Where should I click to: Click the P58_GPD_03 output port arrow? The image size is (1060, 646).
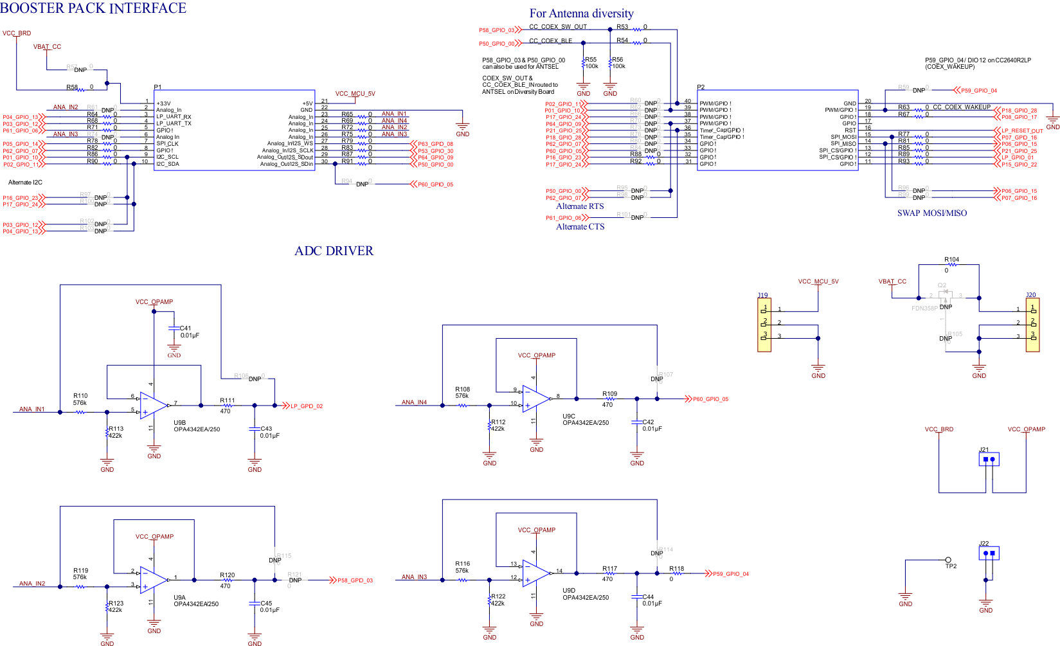coord(333,580)
